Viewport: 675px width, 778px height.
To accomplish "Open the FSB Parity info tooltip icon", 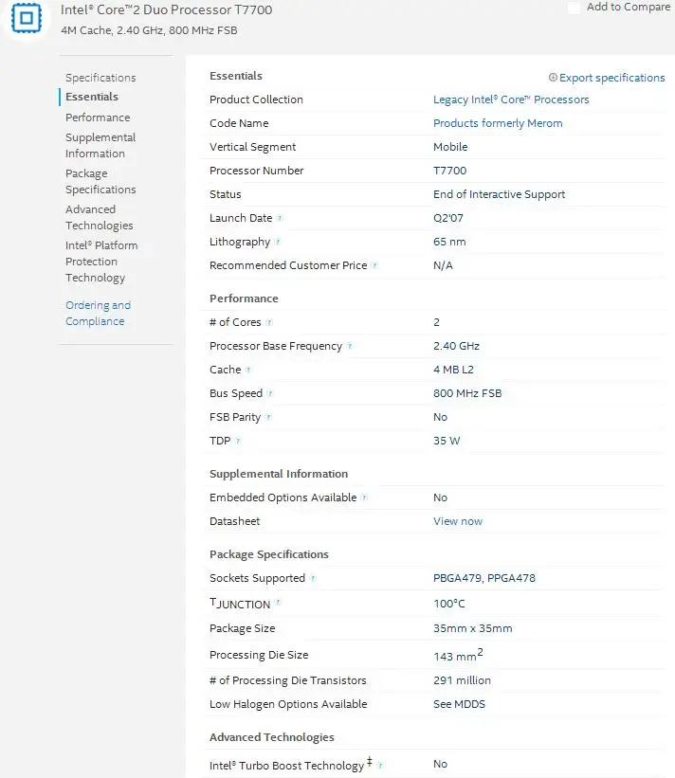I will coord(268,417).
